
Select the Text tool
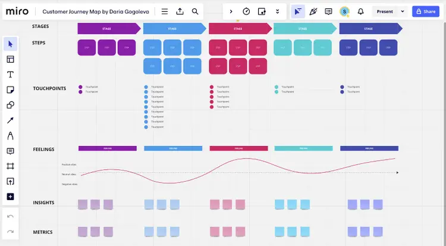click(11, 74)
